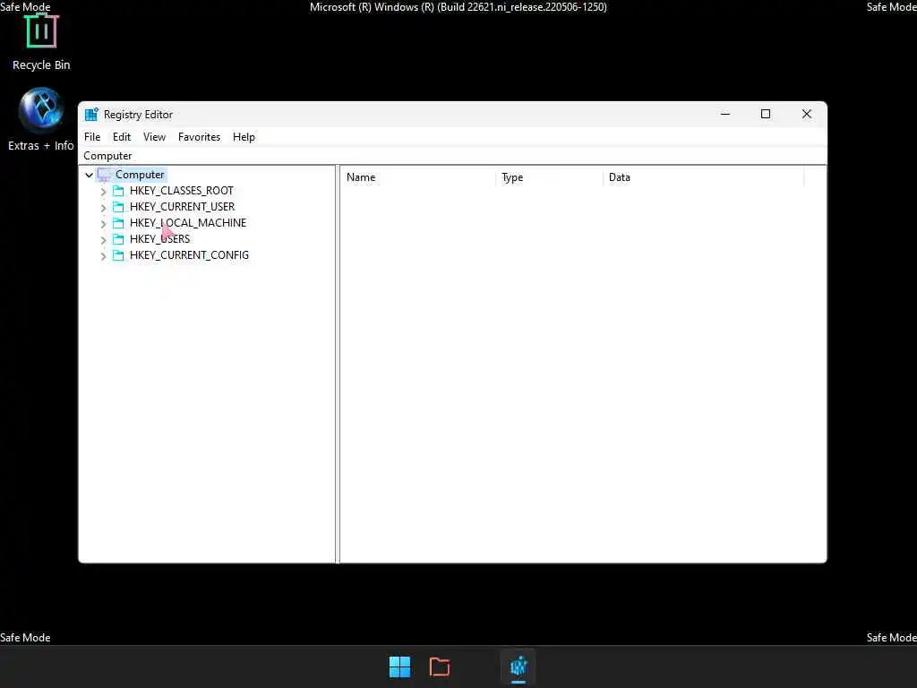This screenshot has height=688, width=917.
Task: Close the Registry Editor window
Action: coord(807,114)
